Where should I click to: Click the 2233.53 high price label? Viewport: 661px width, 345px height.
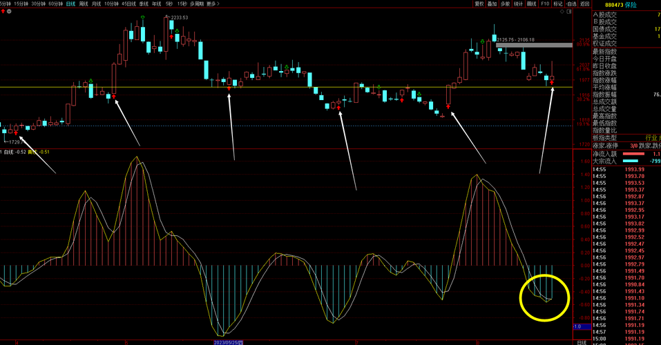[179, 18]
